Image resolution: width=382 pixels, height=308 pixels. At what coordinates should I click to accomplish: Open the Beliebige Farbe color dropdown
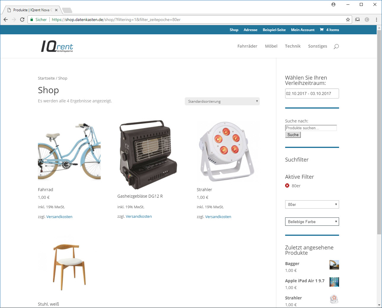coord(312,222)
